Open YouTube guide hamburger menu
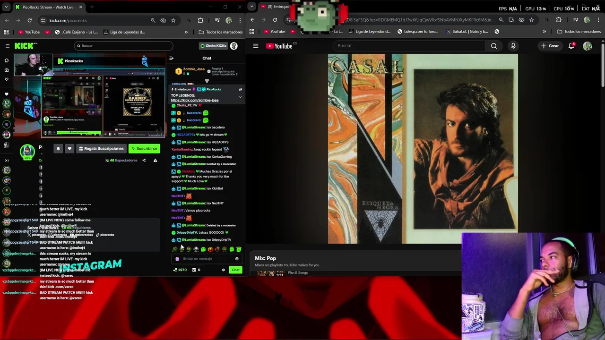 pyautogui.click(x=256, y=46)
